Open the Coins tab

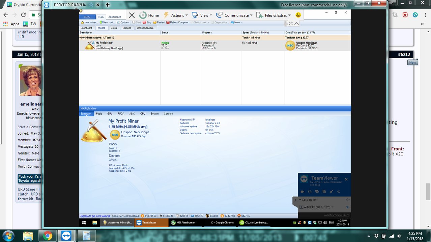[114, 28]
